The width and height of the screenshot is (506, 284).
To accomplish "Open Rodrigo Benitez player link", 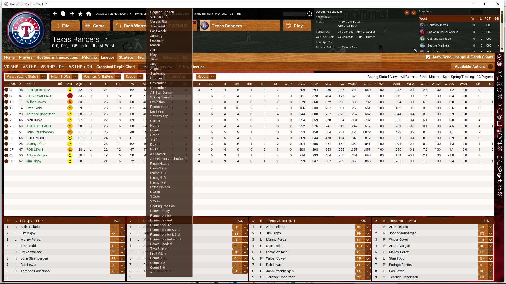I will pyautogui.click(x=38, y=90).
